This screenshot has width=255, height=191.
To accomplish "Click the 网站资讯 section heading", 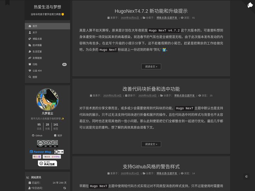I will pos(36,177).
